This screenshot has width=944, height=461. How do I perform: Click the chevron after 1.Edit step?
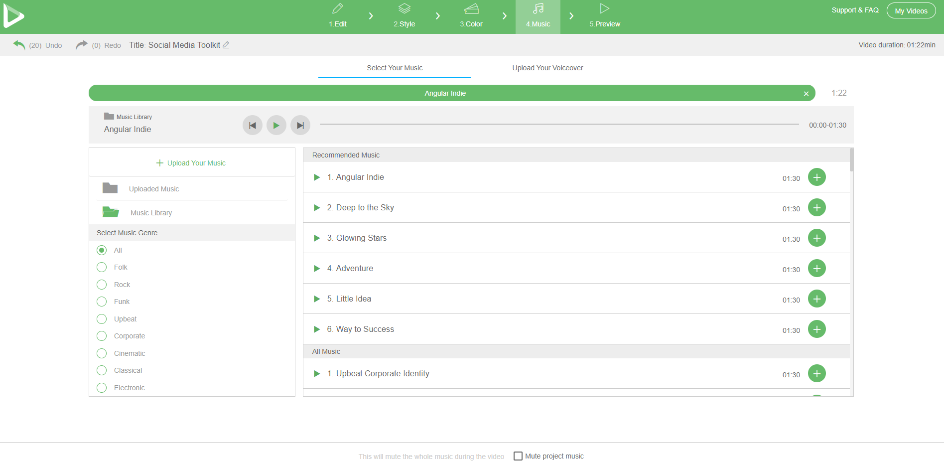tap(371, 16)
